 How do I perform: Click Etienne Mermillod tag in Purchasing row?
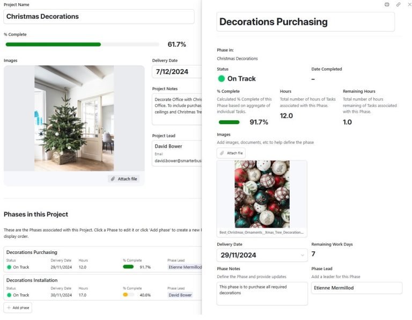tap(186, 267)
